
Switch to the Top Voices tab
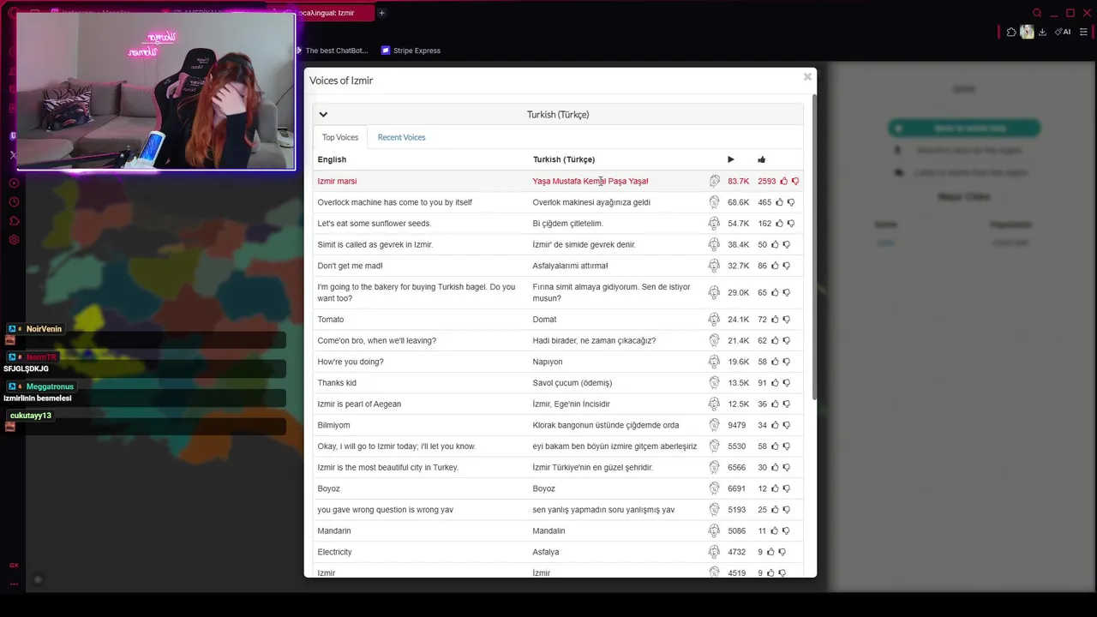coord(340,137)
